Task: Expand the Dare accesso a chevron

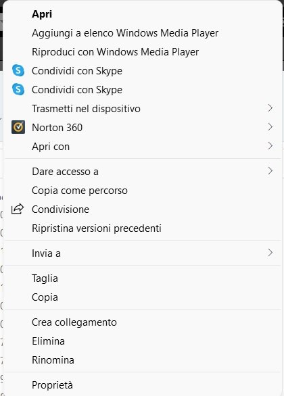Action: 270,171
